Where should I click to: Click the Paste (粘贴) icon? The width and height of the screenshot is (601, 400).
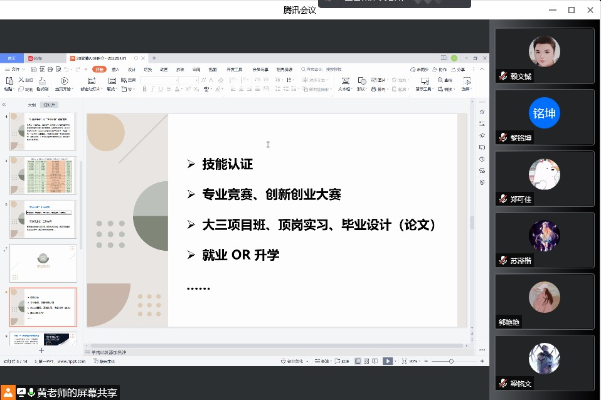(x=9, y=81)
